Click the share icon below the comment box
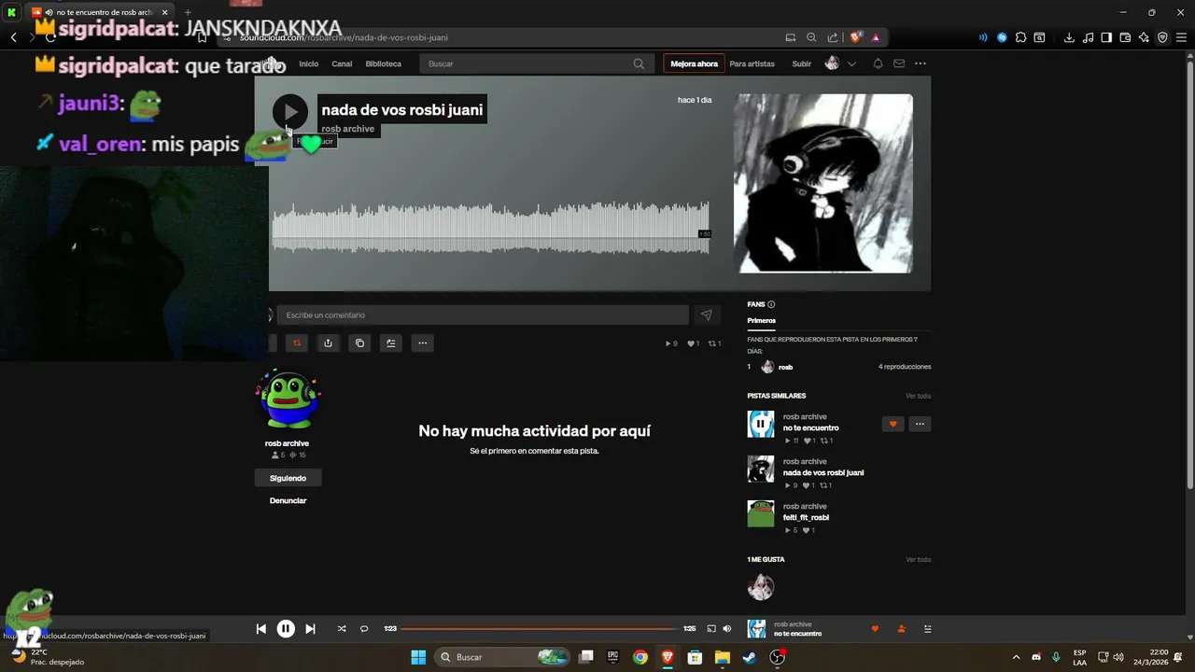Viewport: 1195px width, 672px height. point(328,343)
